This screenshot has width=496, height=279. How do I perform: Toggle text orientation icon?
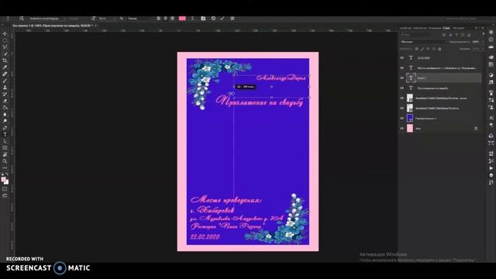click(21, 19)
